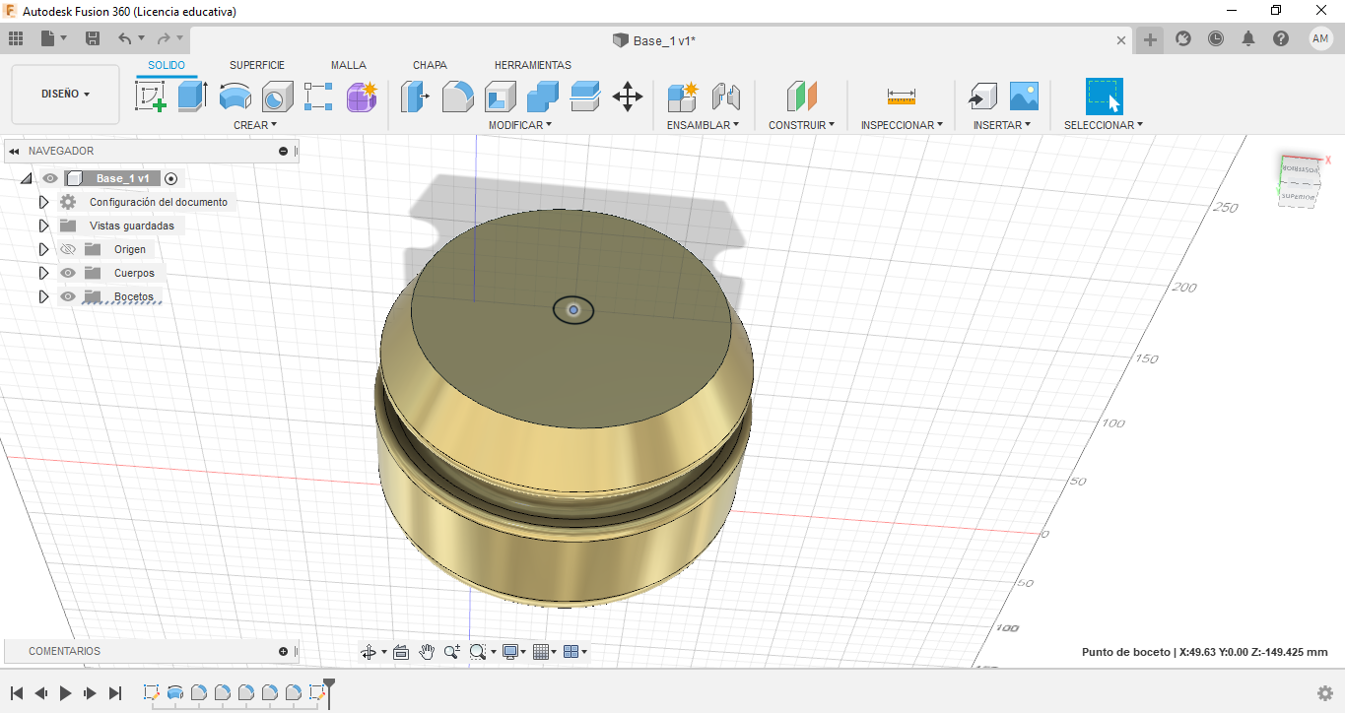Select the Press Pull tool
Viewport: 1345px width, 713px height.
pos(415,97)
